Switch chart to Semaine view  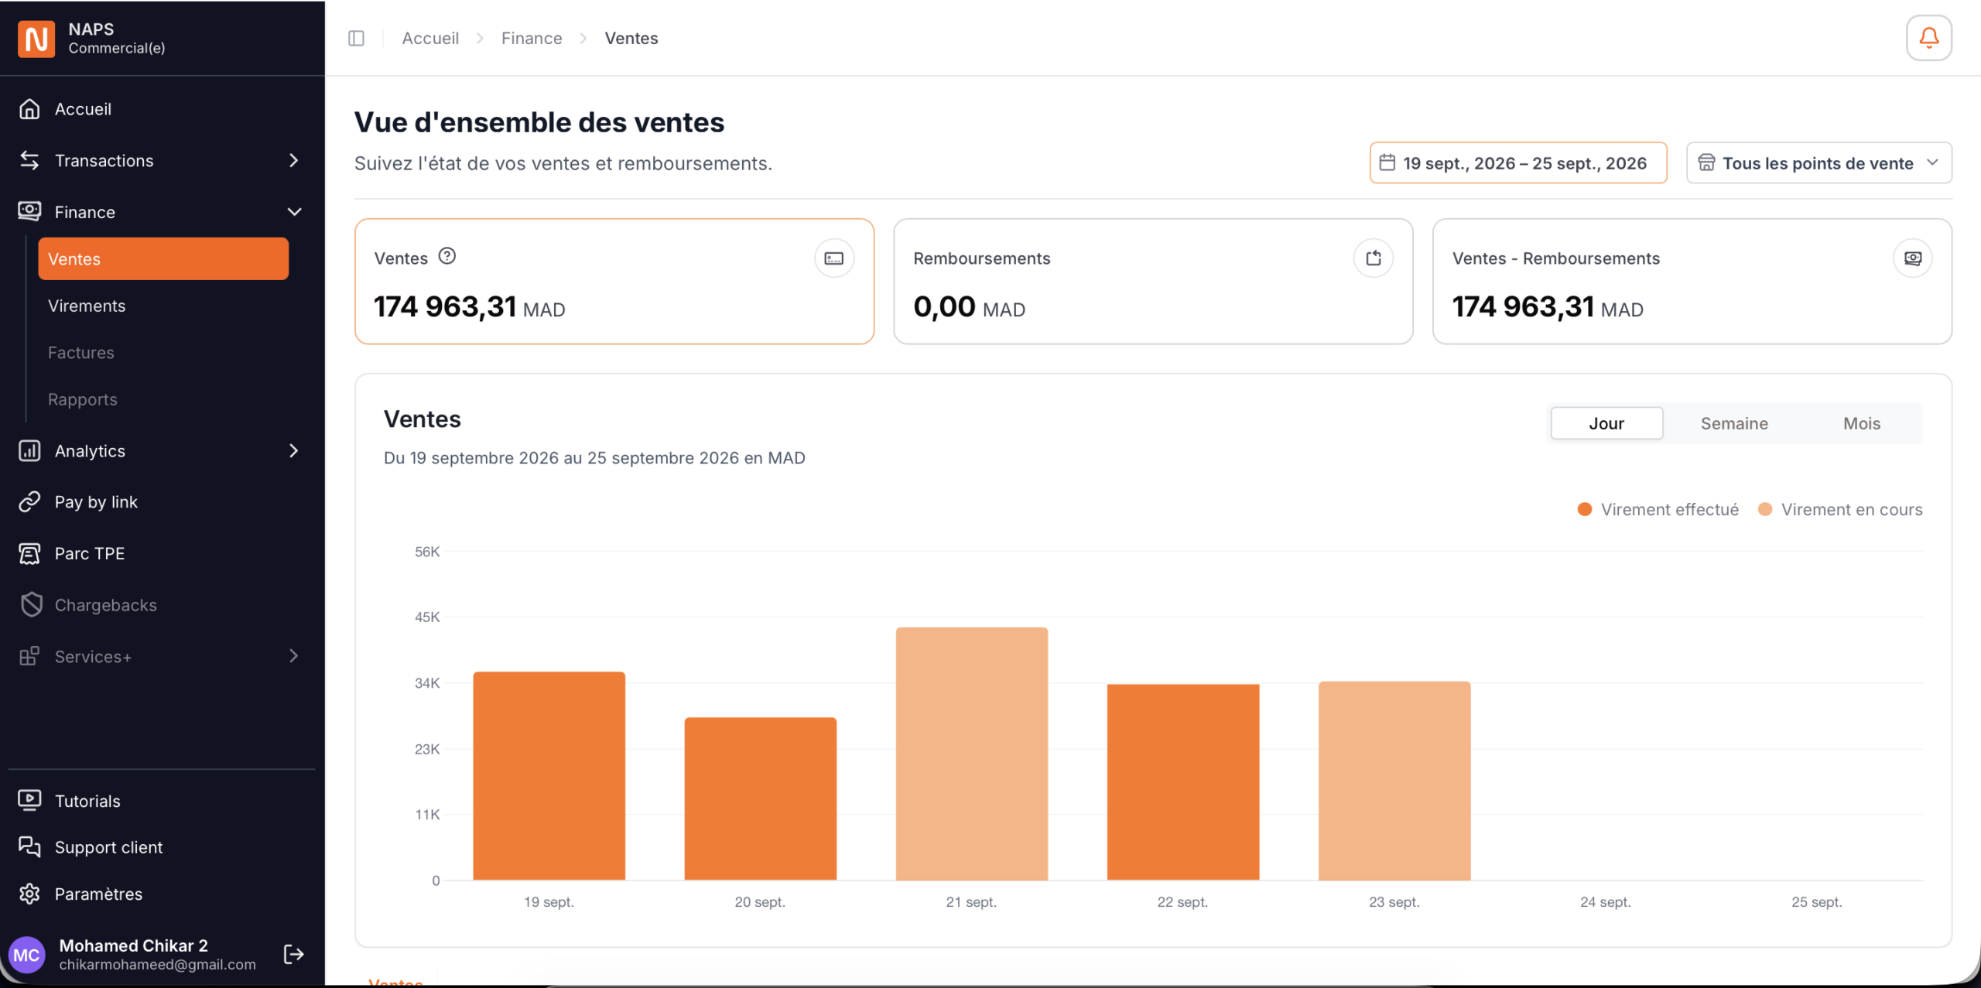click(1734, 423)
